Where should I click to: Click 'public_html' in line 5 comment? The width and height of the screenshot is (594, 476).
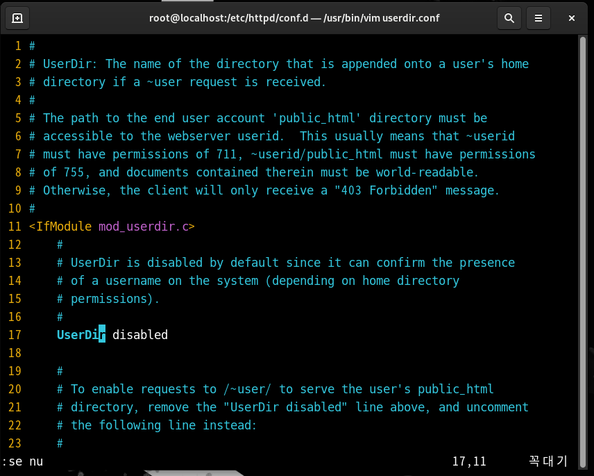(317, 118)
